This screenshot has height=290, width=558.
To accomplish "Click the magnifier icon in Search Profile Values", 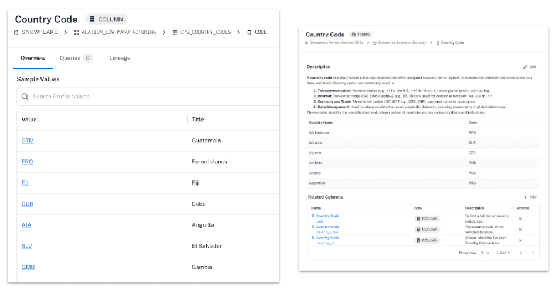I will [25, 97].
